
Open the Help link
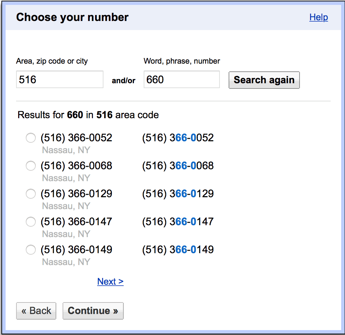pos(318,17)
